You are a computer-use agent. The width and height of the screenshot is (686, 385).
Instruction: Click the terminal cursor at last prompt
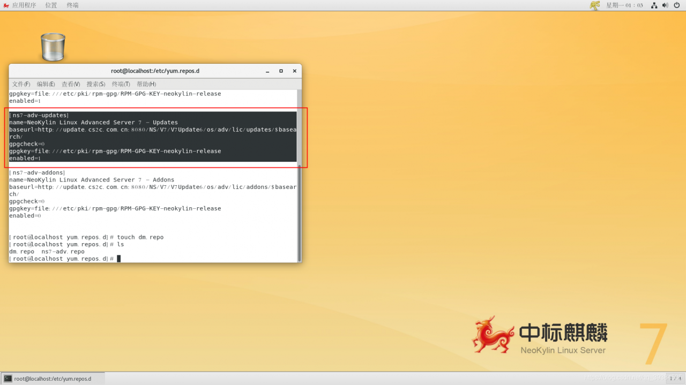point(119,259)
